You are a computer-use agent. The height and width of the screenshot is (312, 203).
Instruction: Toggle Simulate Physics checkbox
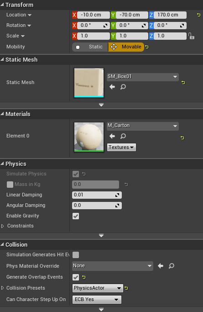[x=76, y=174]
